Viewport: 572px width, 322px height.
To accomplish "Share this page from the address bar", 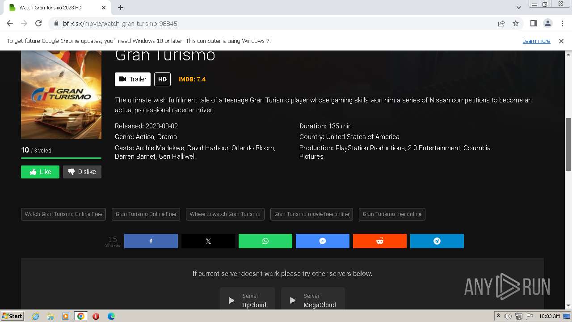I will [x=501, y=23].
